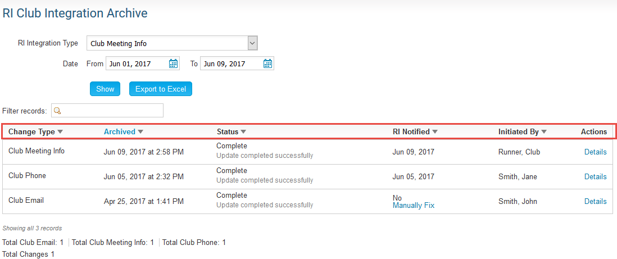Viewport: 617px width, 259px height.
Task: Click the To date text field
Action: tap(231, 63)
